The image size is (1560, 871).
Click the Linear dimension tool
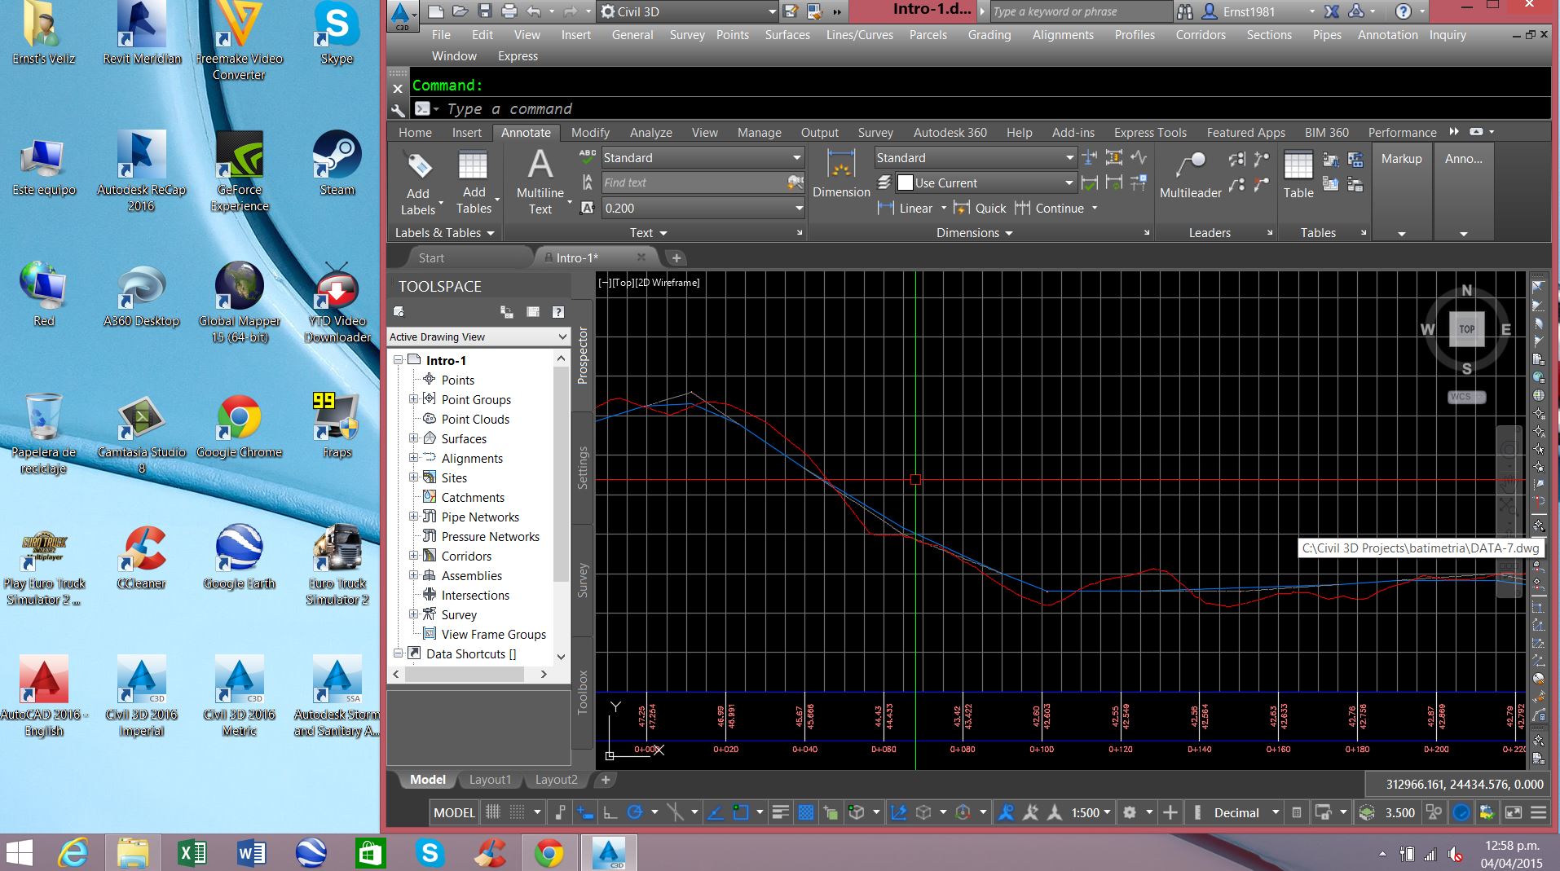(906, 209)
